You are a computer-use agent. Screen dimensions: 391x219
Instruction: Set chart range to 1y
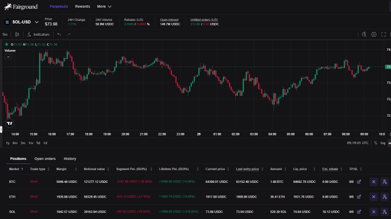point(7,143)
